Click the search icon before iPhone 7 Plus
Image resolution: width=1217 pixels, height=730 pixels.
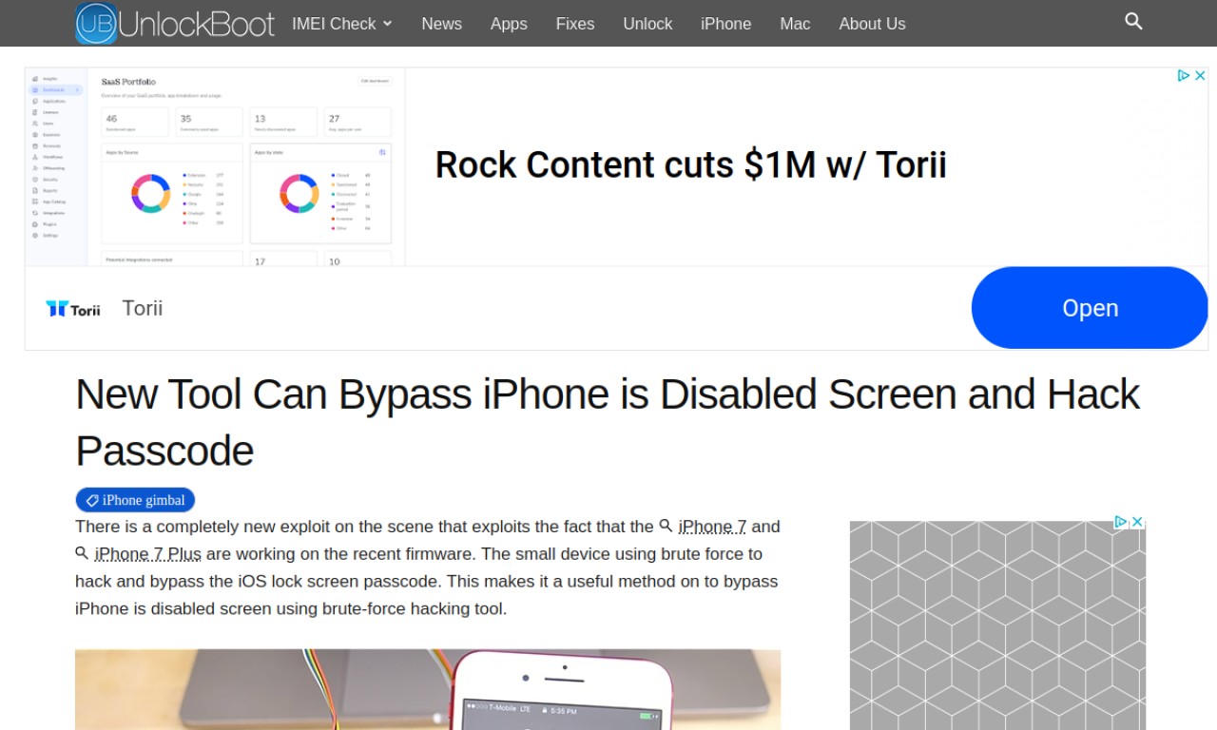coord(83,552)
